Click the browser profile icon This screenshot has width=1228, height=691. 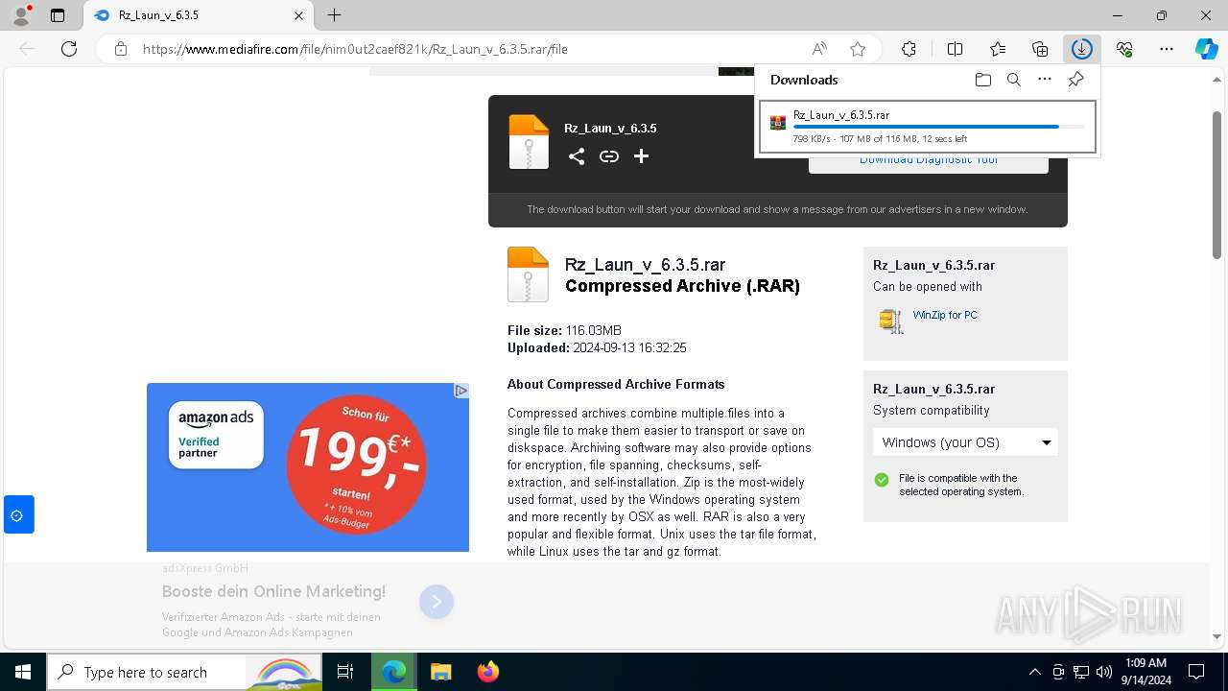coord(20,15)
